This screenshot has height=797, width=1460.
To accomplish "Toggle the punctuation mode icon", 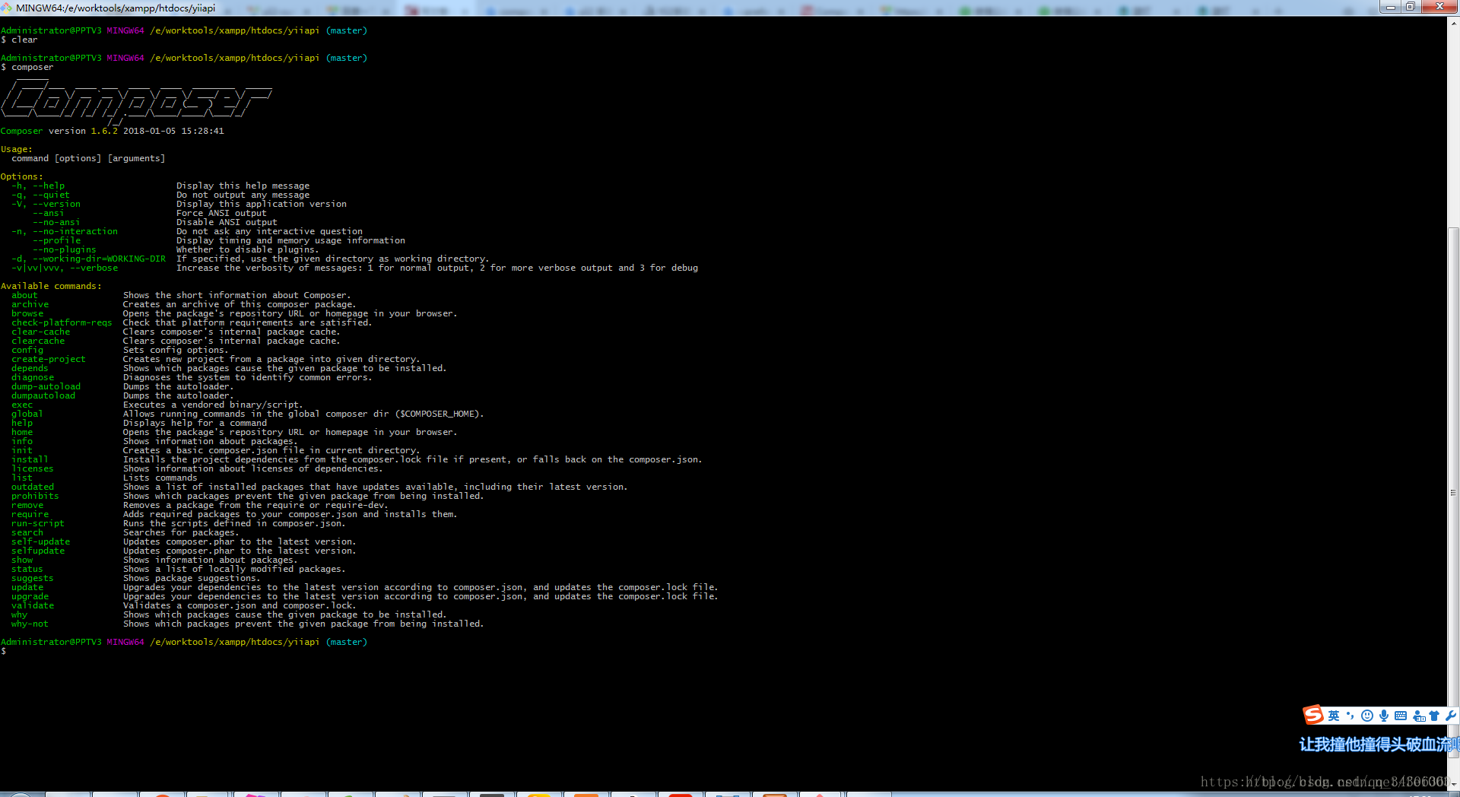I will [1350, 716].
